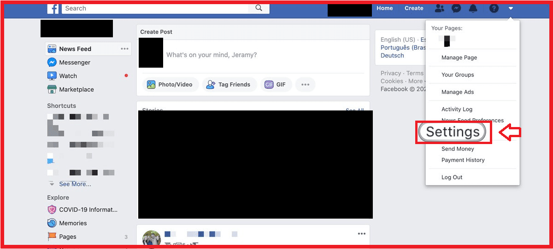
Task: Collapse the account dropdown arrow
Action: point(511,8)
